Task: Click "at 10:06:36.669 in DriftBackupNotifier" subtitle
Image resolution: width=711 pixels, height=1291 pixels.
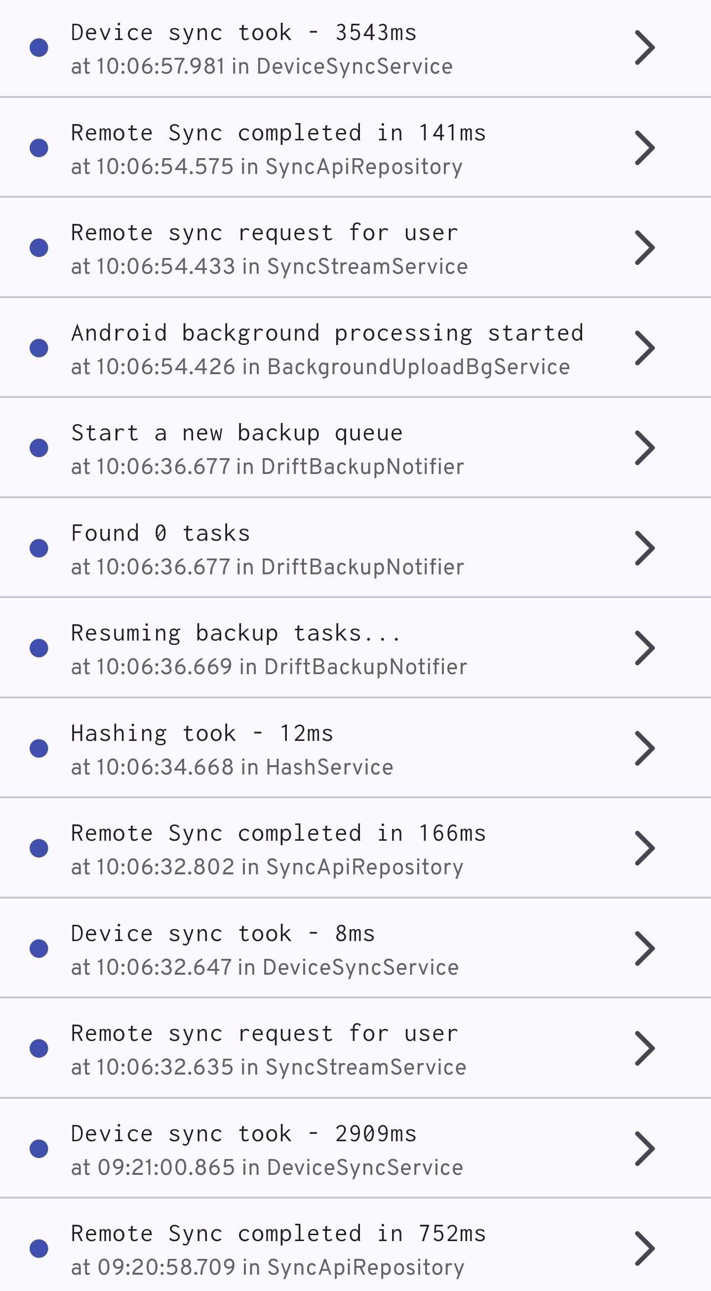Action: [270, 667]
